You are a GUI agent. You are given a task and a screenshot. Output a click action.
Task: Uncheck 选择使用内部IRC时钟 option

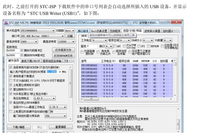pyautogui.click(x=11, y=67)
